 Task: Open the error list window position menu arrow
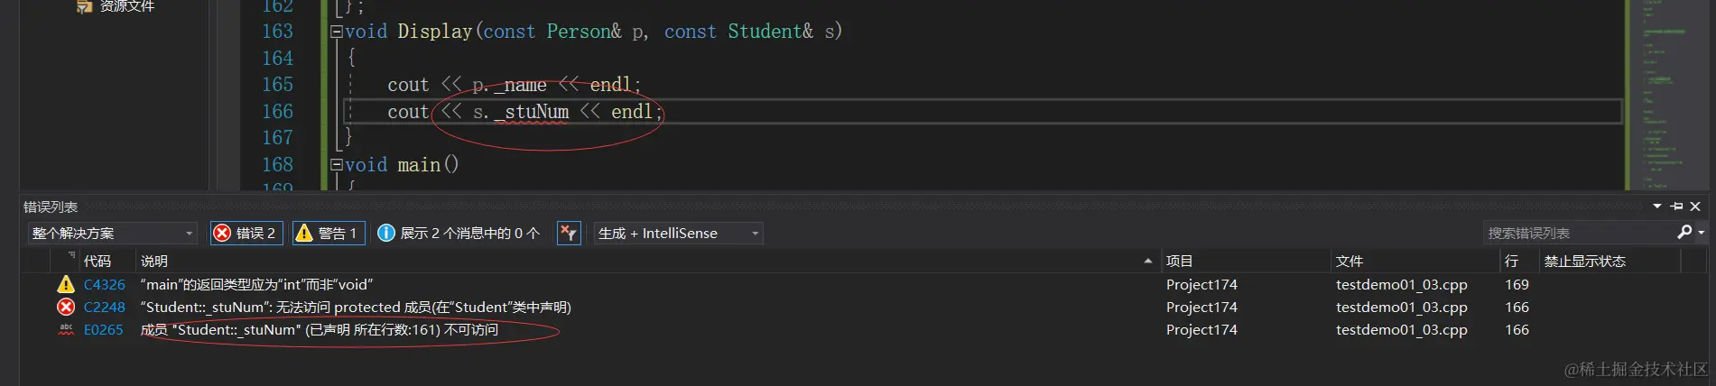click(x=1657, y=207)
